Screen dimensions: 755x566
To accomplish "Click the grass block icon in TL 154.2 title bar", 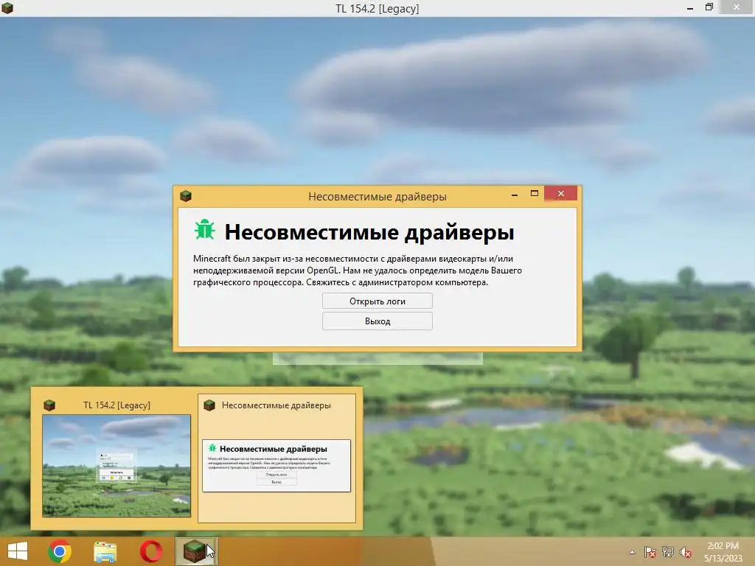I will [x=7, y=7].
